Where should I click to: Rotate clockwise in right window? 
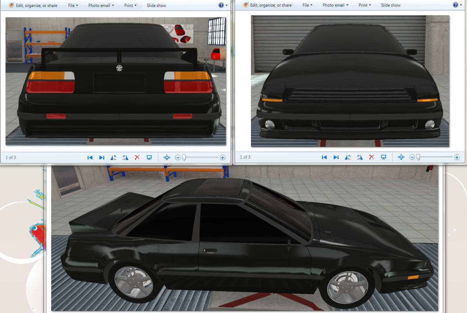click(360, 157)
